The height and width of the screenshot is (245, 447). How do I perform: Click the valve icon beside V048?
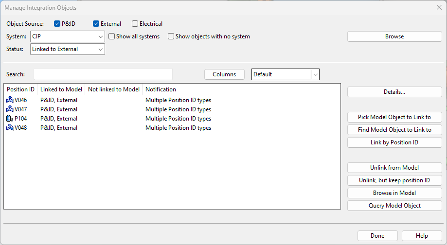(10, 128)
